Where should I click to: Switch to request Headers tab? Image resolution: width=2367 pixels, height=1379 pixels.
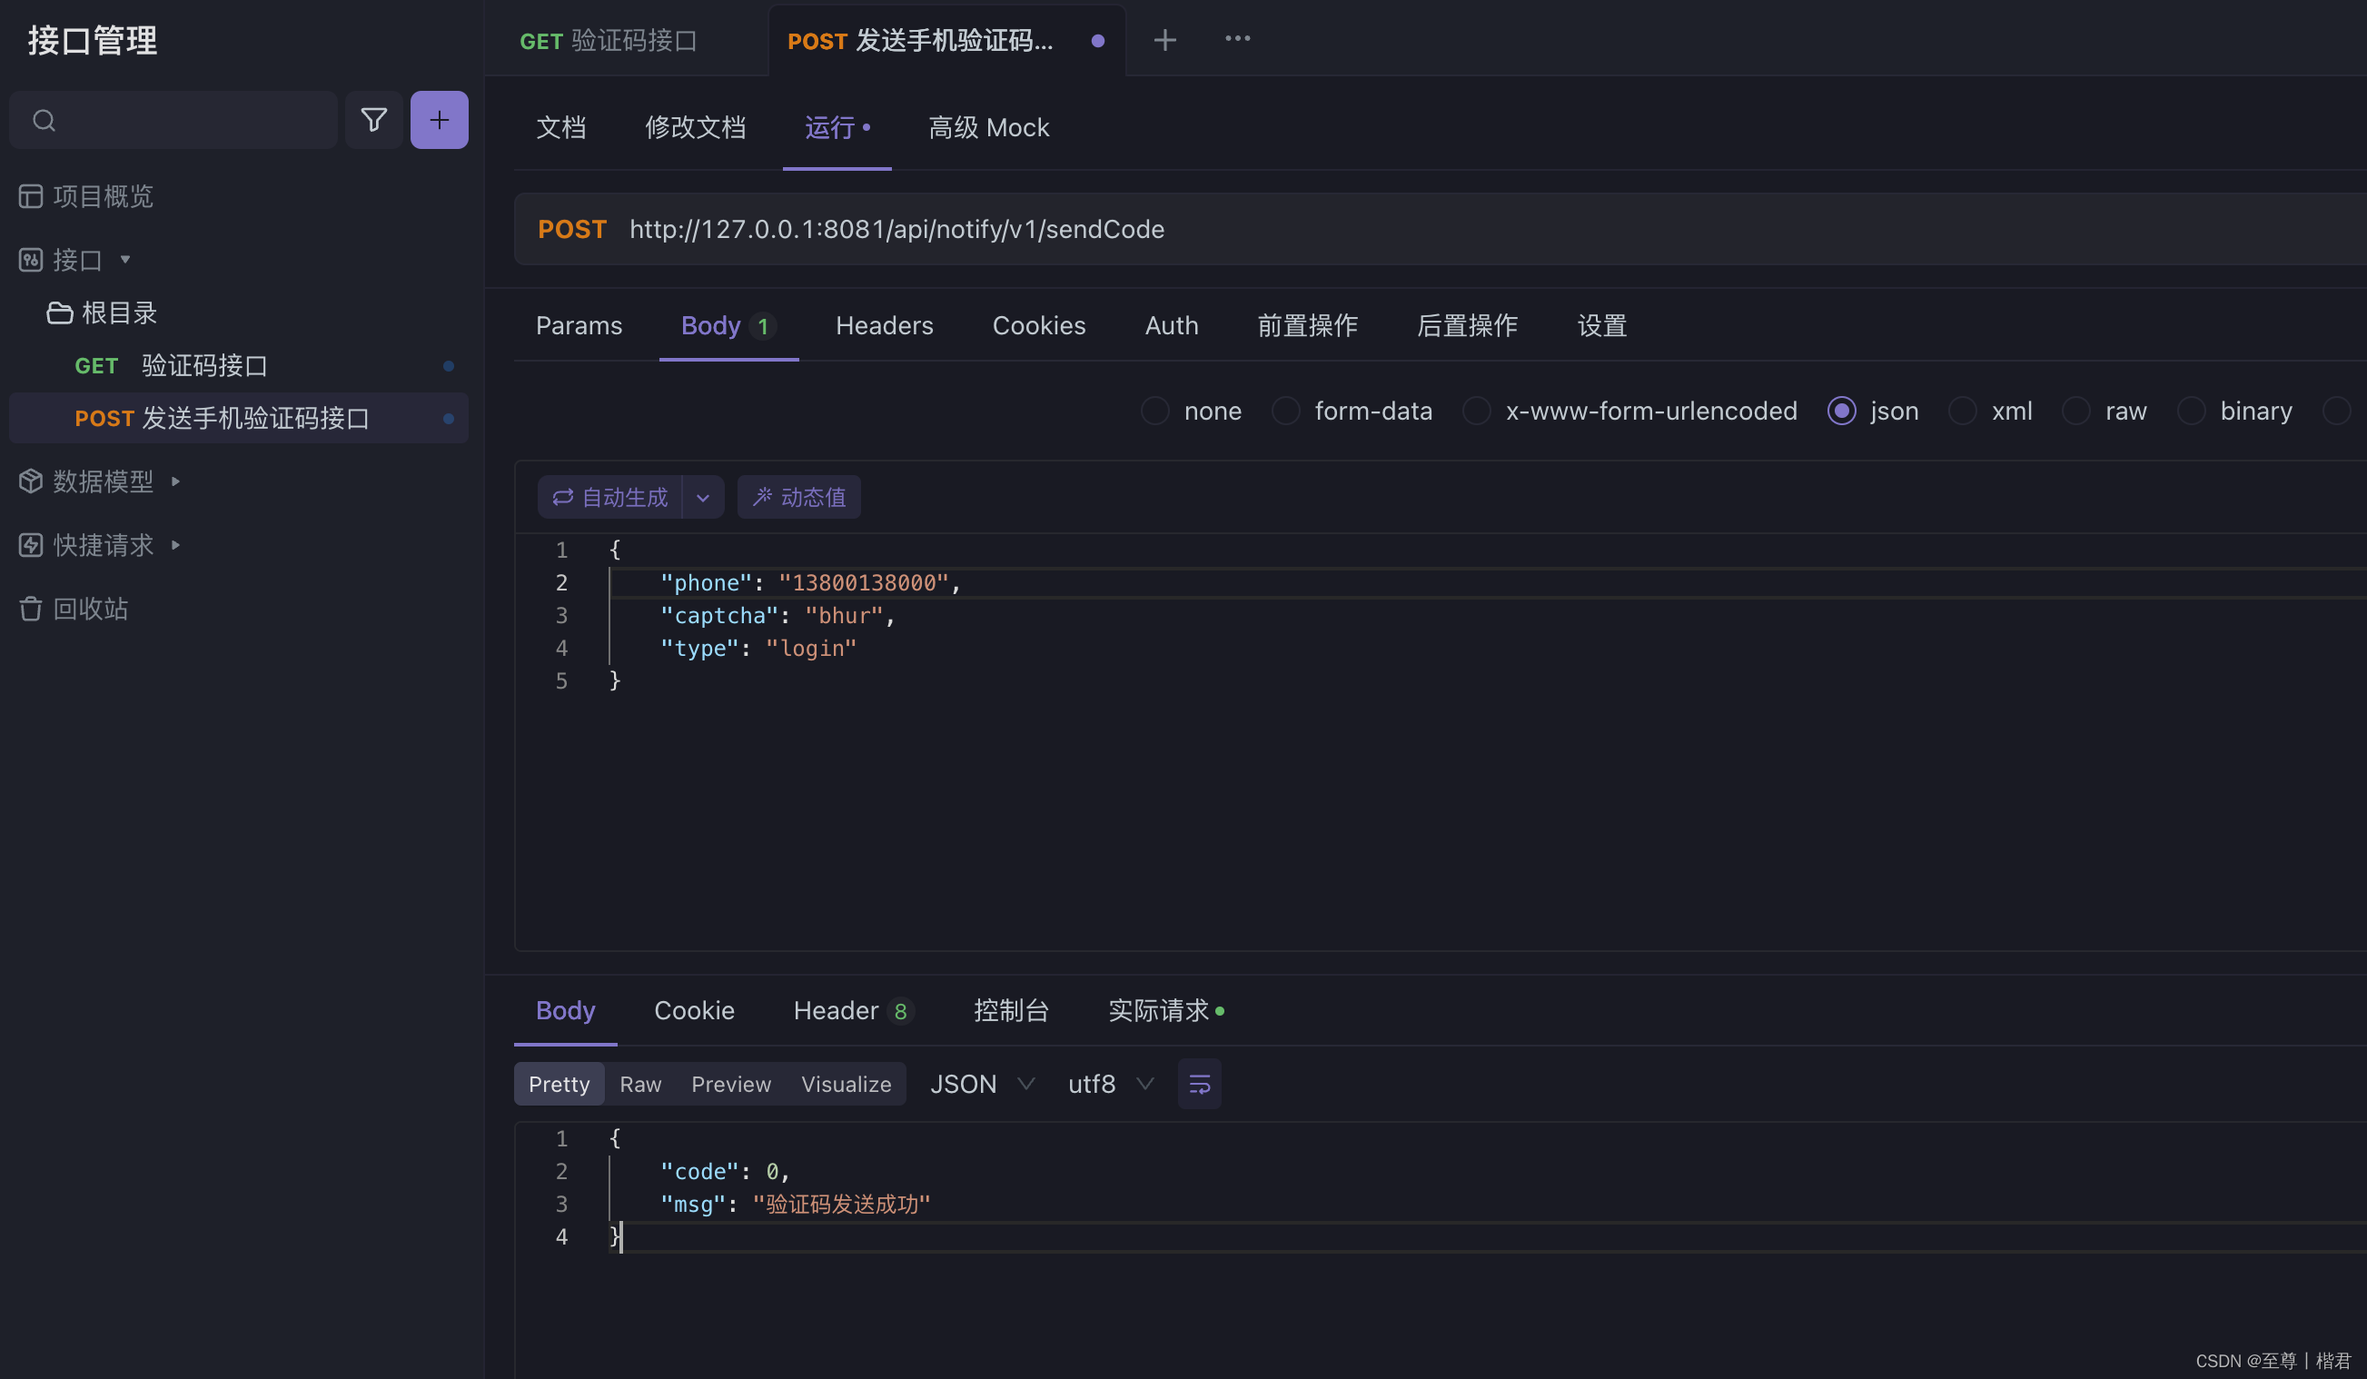(884, 325)
